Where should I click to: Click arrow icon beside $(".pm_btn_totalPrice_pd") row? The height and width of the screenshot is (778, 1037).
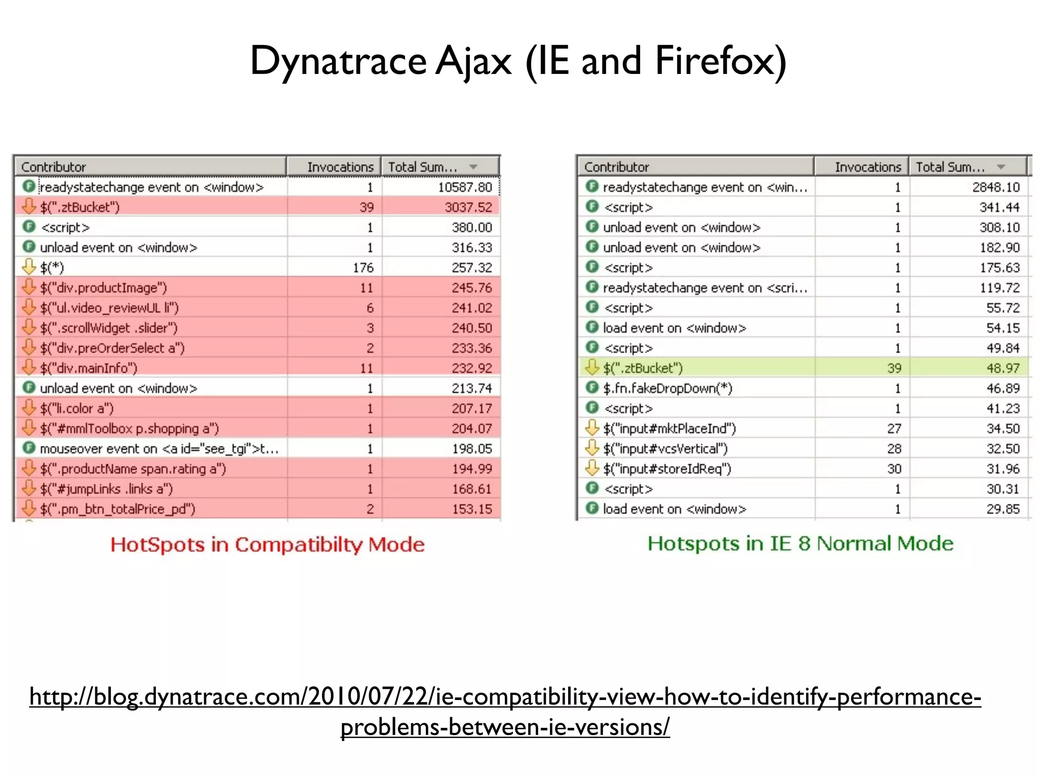[29, 509]
